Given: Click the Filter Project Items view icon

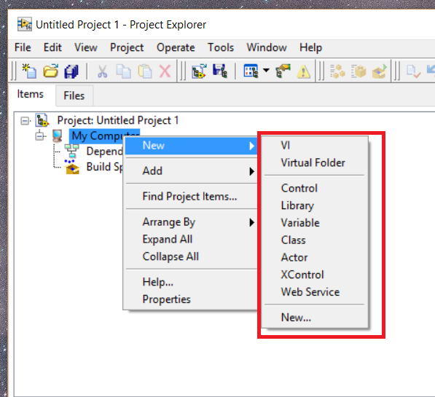Looking at the screenshot, I should click(251, 71).
